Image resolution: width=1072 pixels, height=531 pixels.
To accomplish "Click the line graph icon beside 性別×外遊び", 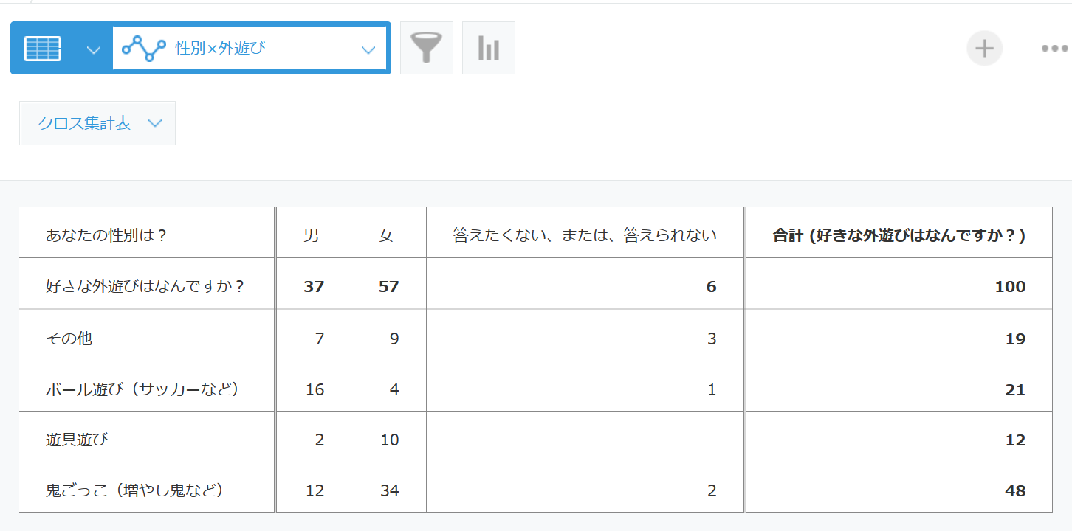I will (x=144, y=49).
